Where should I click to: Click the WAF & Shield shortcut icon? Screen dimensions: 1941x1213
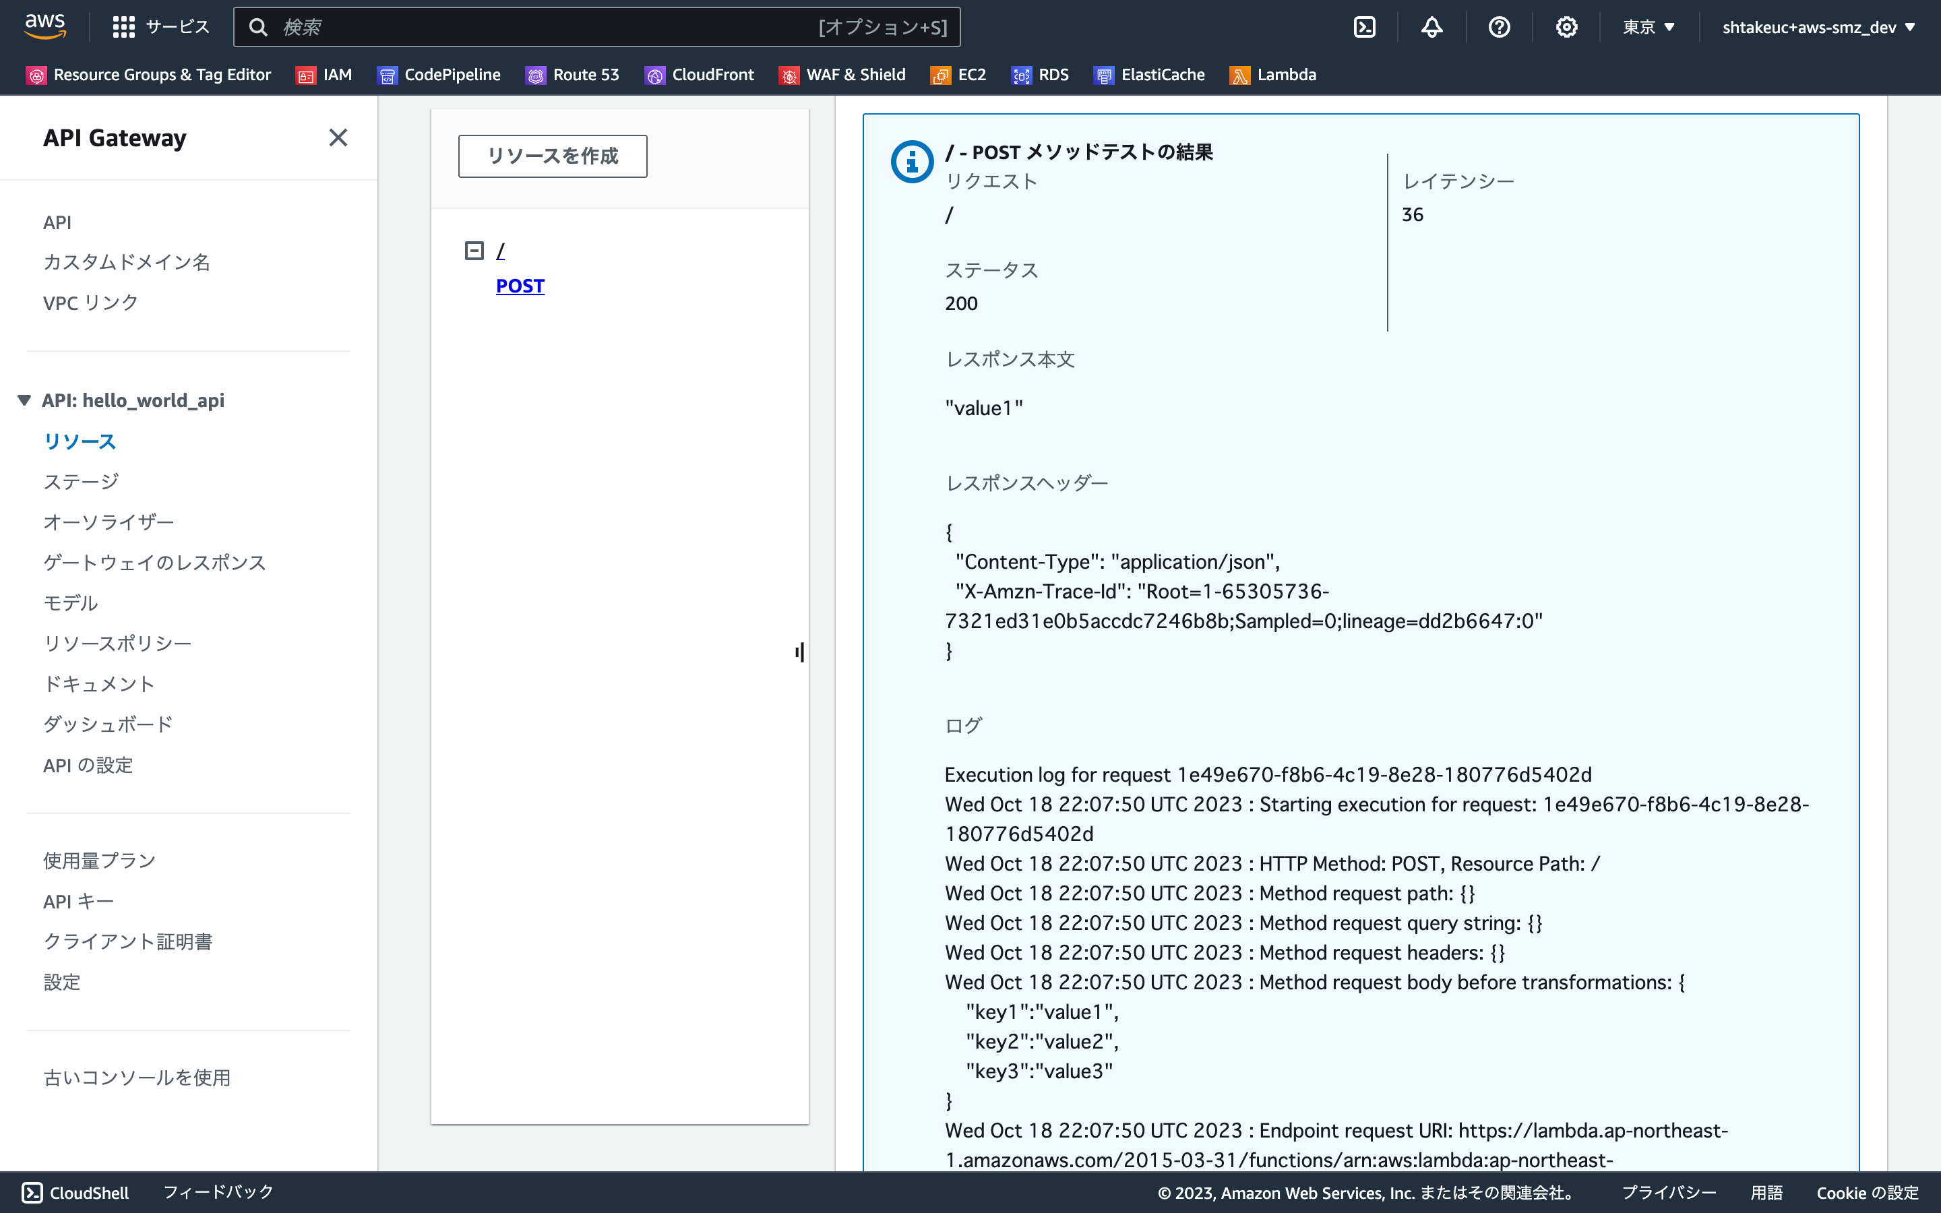(x=789, y=75)
